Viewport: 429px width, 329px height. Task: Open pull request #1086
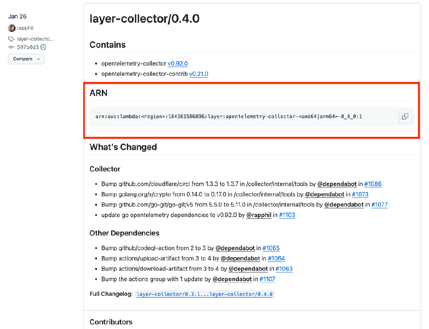click(x=372, y=184)
